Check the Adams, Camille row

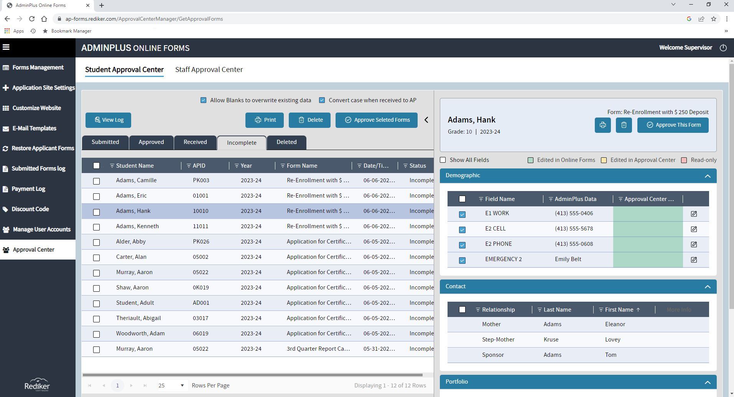click(x=96, y=181)
